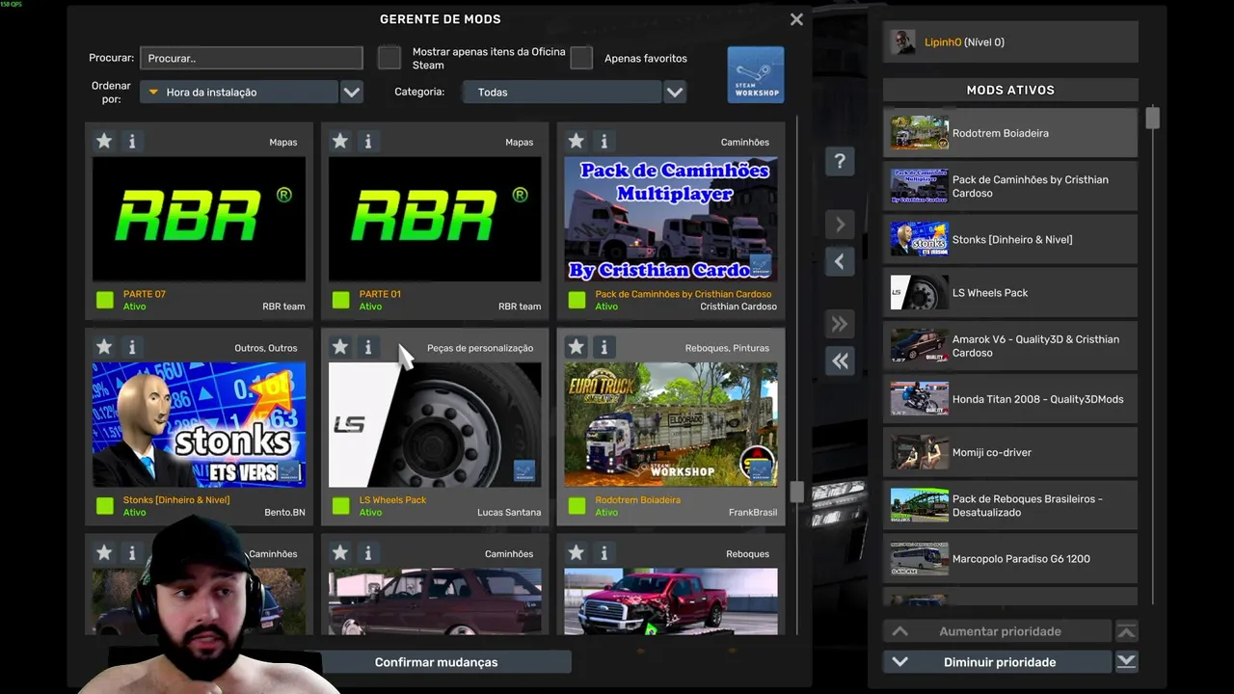Show info for the Stonks mod

point(132,347)
